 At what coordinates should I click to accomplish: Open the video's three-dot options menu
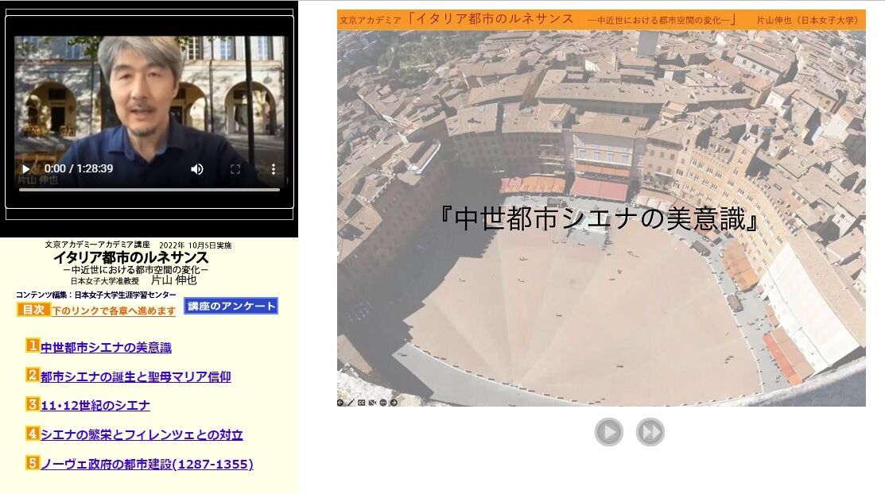click(274, 168)
